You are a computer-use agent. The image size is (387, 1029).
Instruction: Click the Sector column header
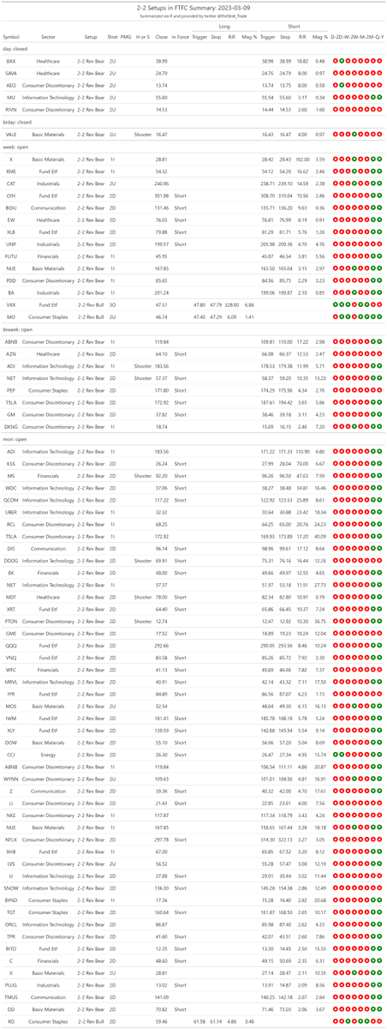48,38
